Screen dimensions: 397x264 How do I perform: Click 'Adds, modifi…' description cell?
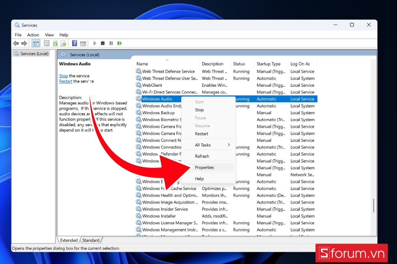tap(214, 216)
